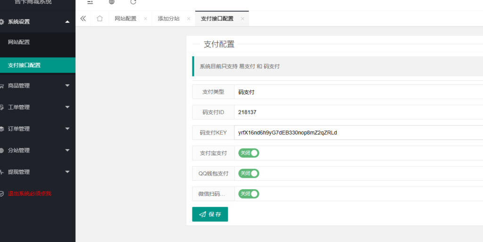Expand the 提现管理 menu arrow

(x=67, y=172)
